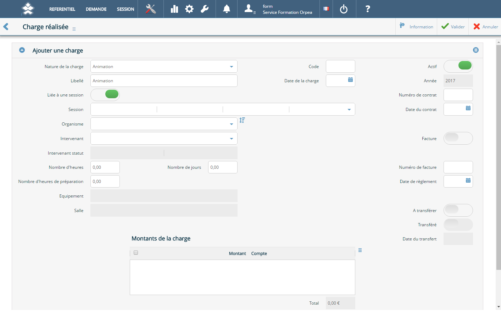Image resolution: width=501 pixels, height=311 pixels.
Task: Toggle the Actif switch
Action: (x=458, y=66)
